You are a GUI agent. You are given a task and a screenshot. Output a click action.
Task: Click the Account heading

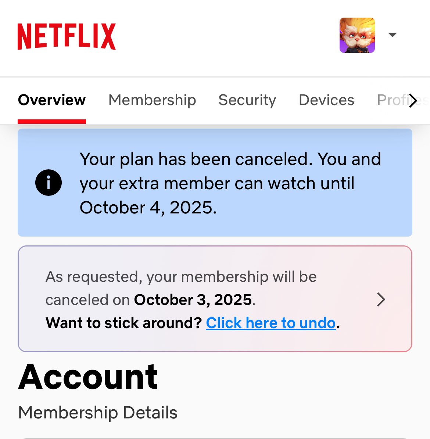[88, 377]
